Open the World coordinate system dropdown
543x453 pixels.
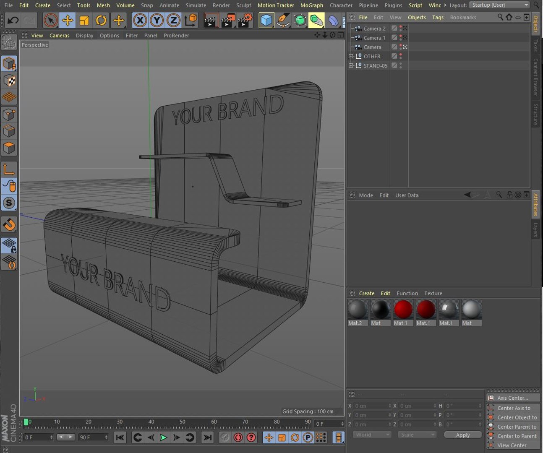pyautogui.click(x=372, y=435)
